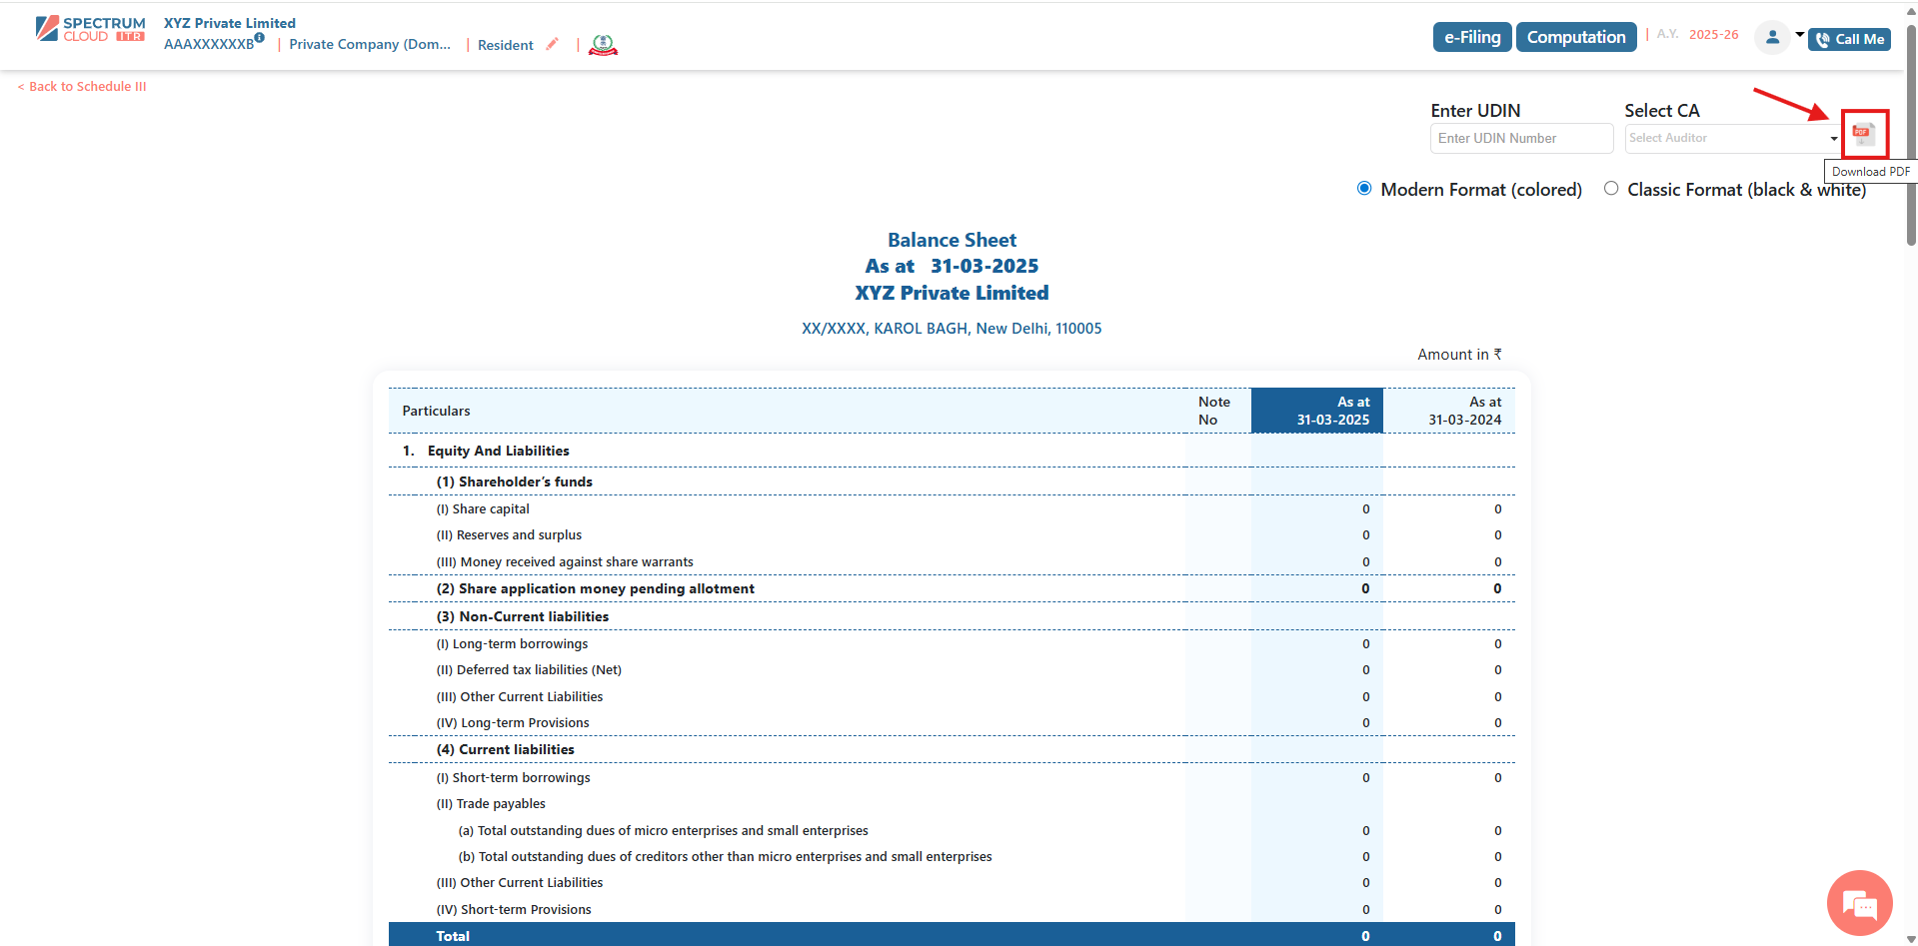Click the assessment year 2025-26 selector
Viewport: 1918px width, 946px height.
tap(1713, 35)
